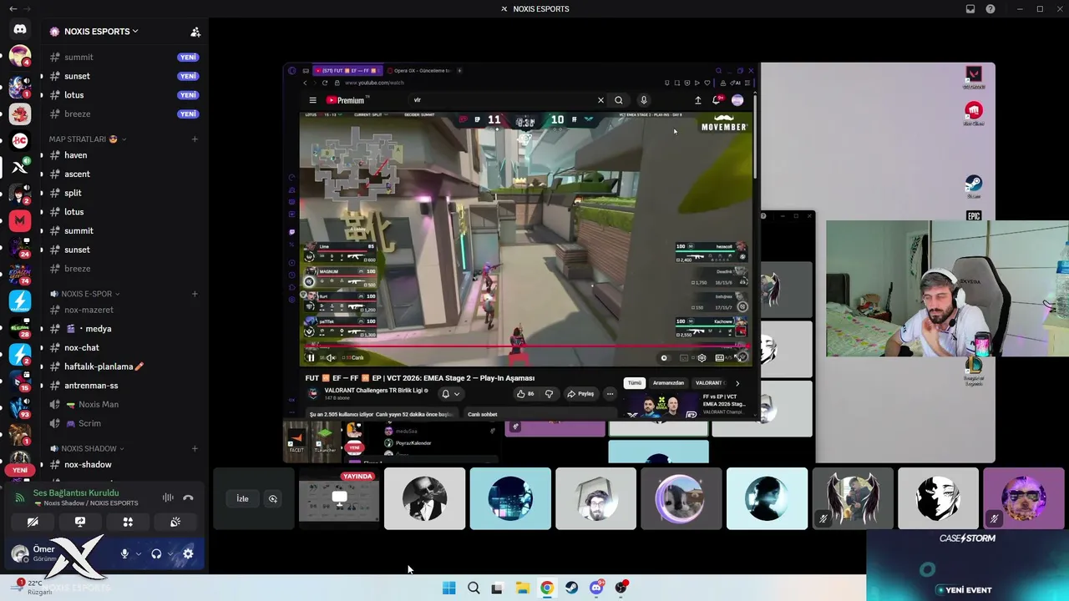
Task: Open the Noxis X-logo server icon
Action: pos(20,167)
